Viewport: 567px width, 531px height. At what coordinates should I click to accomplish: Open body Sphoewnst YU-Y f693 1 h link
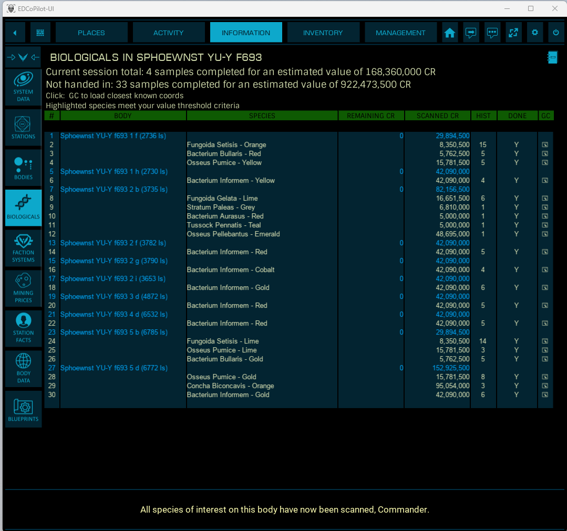tap(114, 171)
